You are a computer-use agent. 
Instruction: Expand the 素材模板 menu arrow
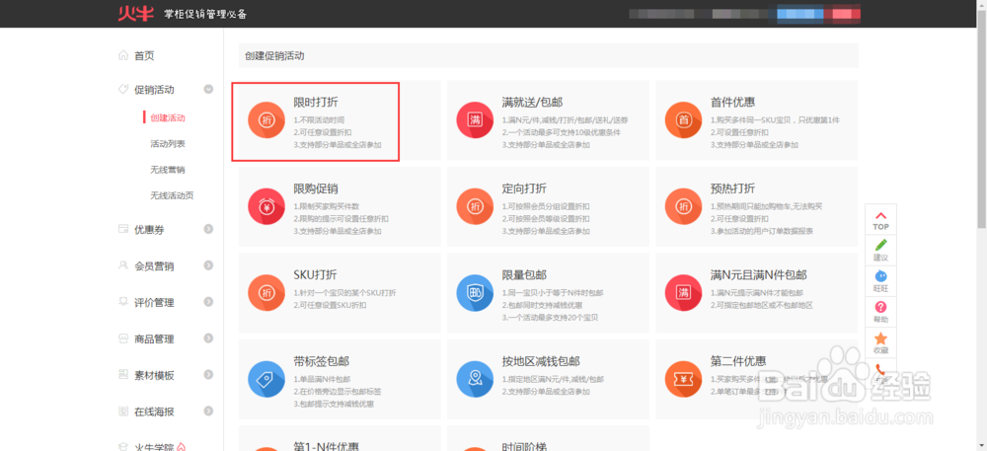pos(208,375)
